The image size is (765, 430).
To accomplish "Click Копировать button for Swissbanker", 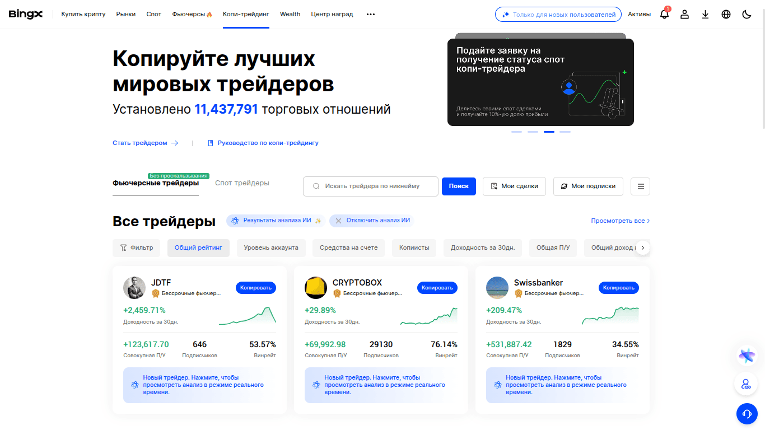I will click(619, 288).
